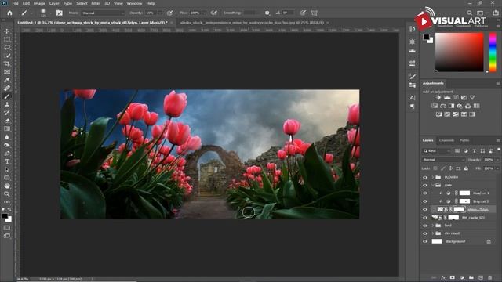Screen dimensions: 502x282
Task: Open the File menu
Action: 15,3
